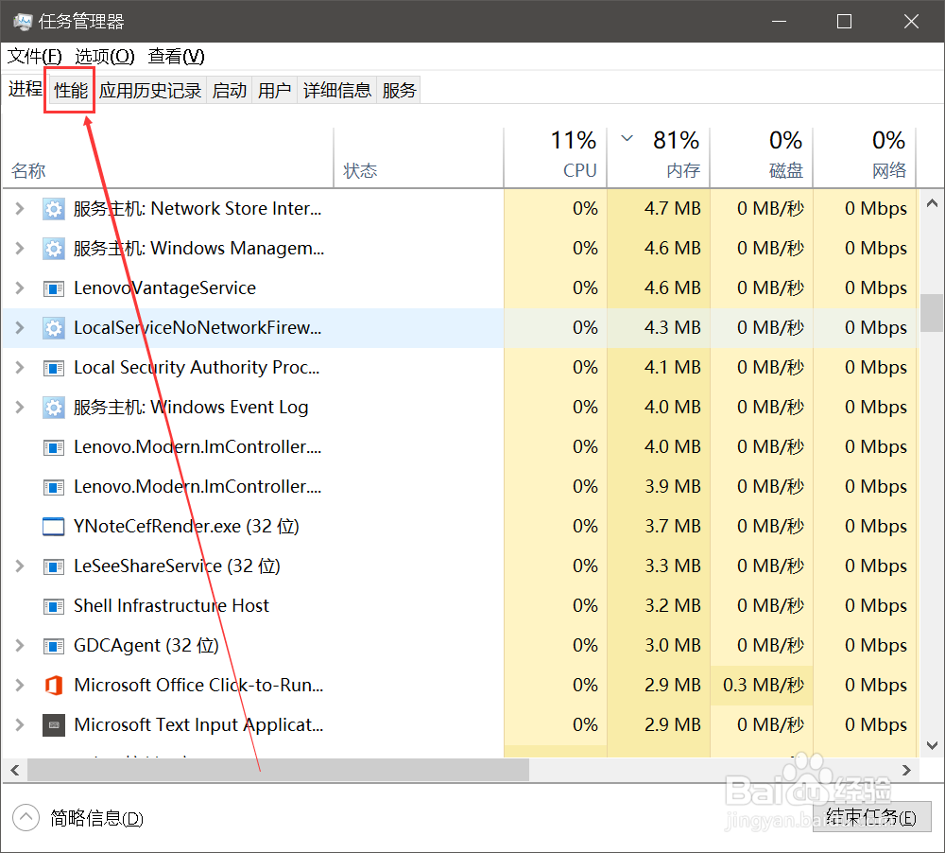Expand the Local Security Authority Process row

click(19, 368)
